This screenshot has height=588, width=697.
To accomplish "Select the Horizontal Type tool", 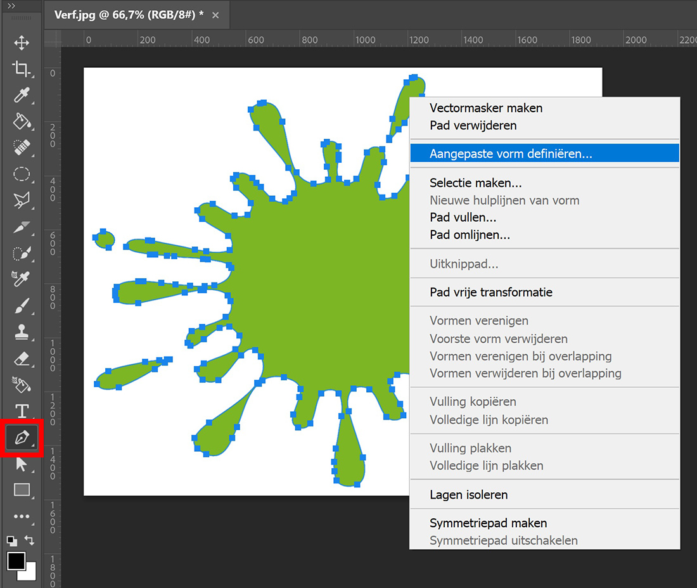I will tap(22, 411).
